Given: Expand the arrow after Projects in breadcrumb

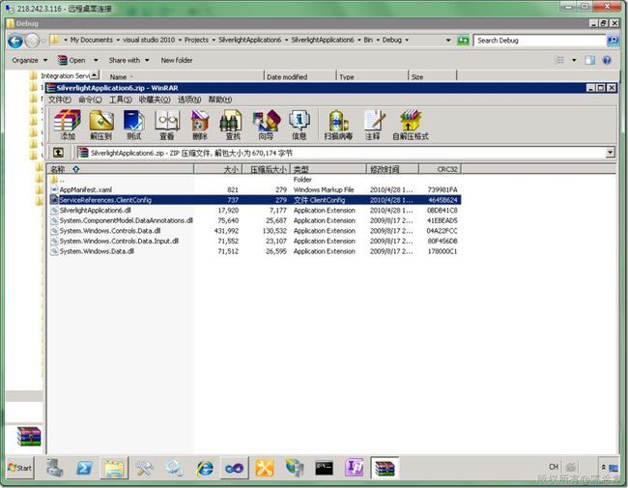Looking at the screenshot, I should point(214,40).
